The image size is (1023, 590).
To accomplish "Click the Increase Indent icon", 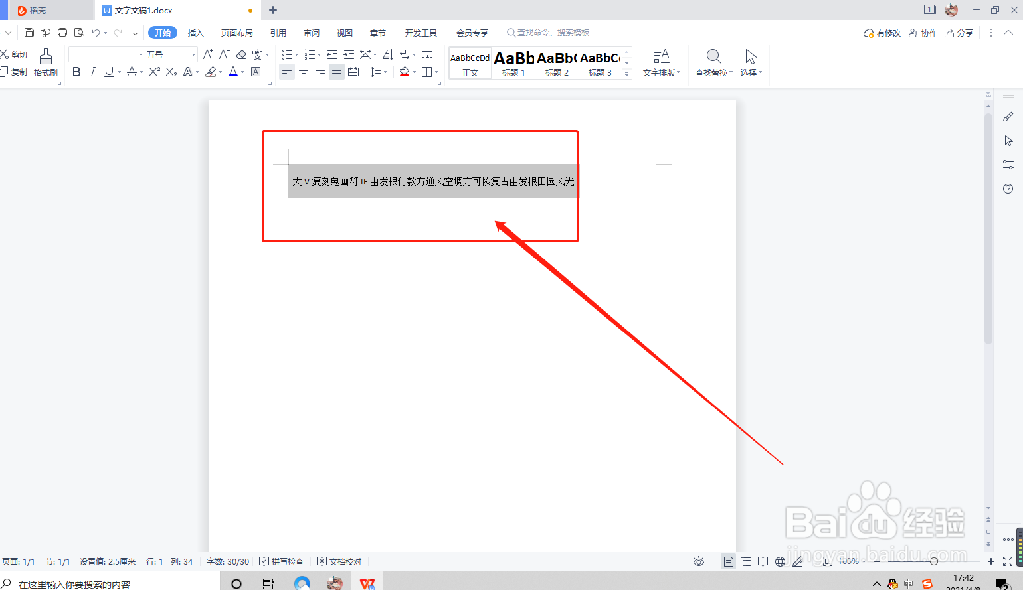I will pyautogui.click(x=349, y=54).
